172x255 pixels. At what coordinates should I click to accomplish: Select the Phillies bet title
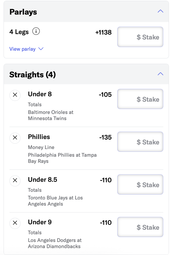pos(39,137)
